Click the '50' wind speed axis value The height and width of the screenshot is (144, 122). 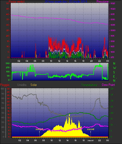pos(8,3)
